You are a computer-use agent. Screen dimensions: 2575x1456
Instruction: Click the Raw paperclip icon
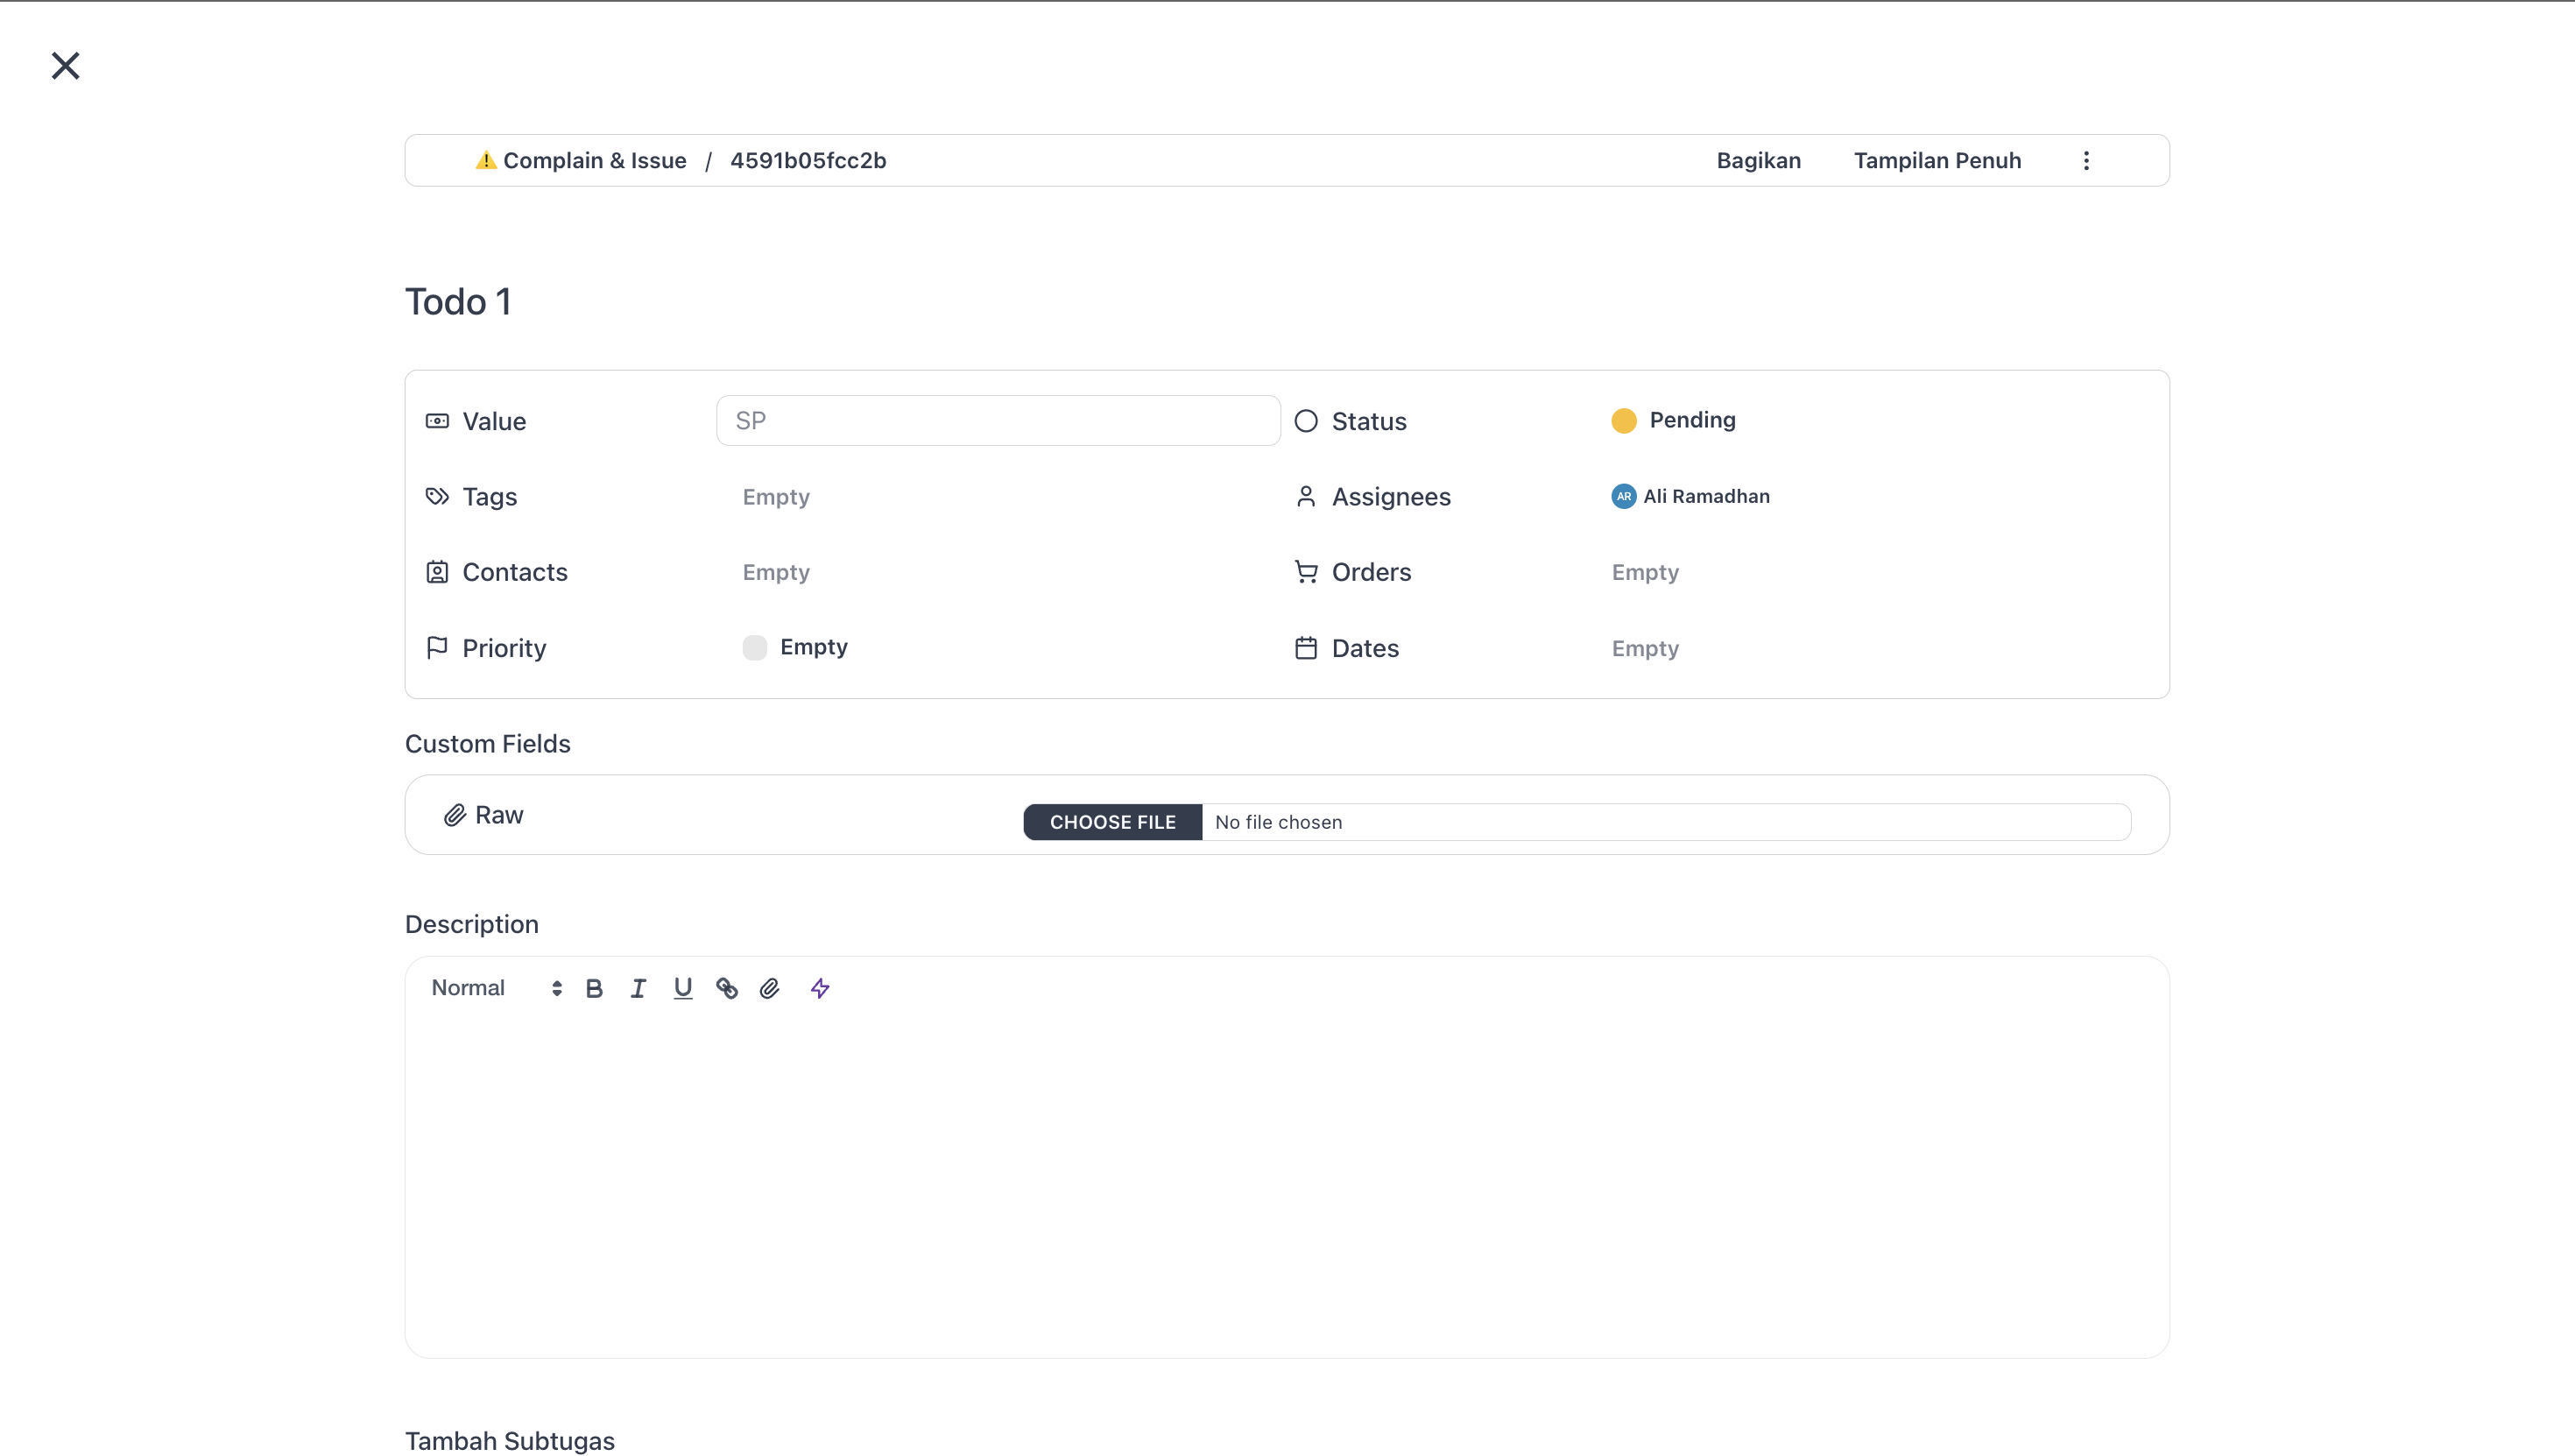coord(455,815)
